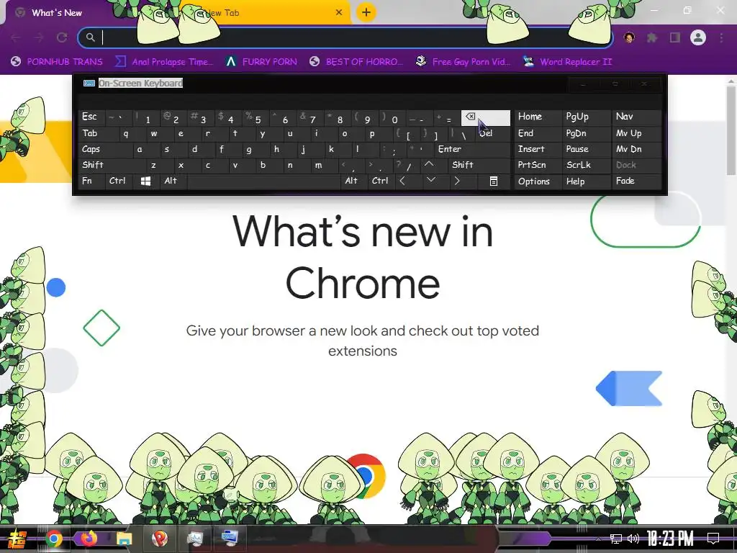Go back using Chrome's back arrow

click(x=16, y=37)
